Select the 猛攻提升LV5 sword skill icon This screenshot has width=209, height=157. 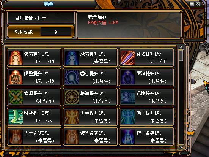pos(128,57)
